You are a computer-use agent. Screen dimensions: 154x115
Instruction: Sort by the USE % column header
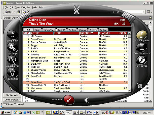coord(123,33)
